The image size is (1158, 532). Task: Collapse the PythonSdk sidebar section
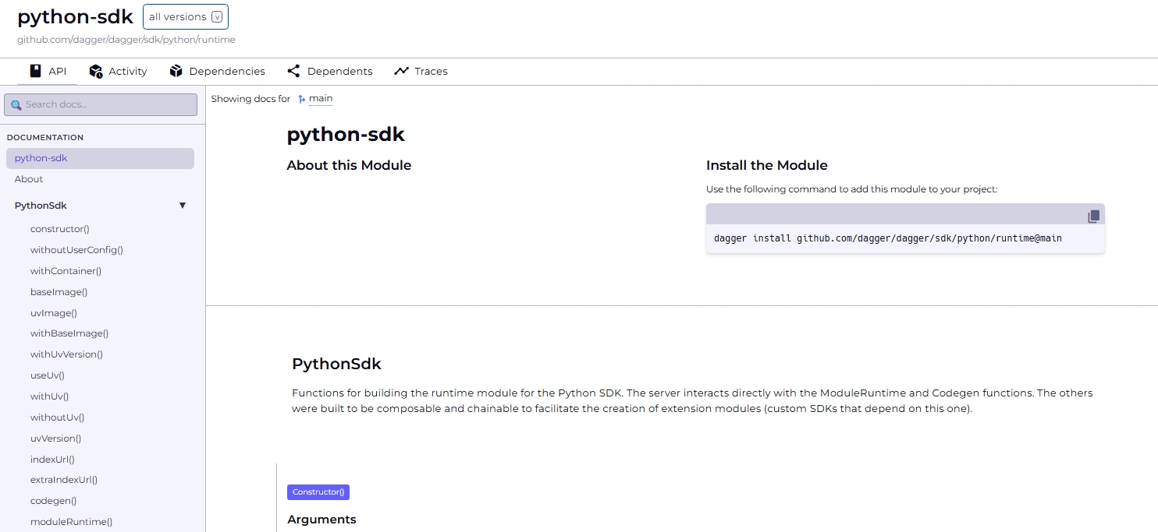click(183, 206)
